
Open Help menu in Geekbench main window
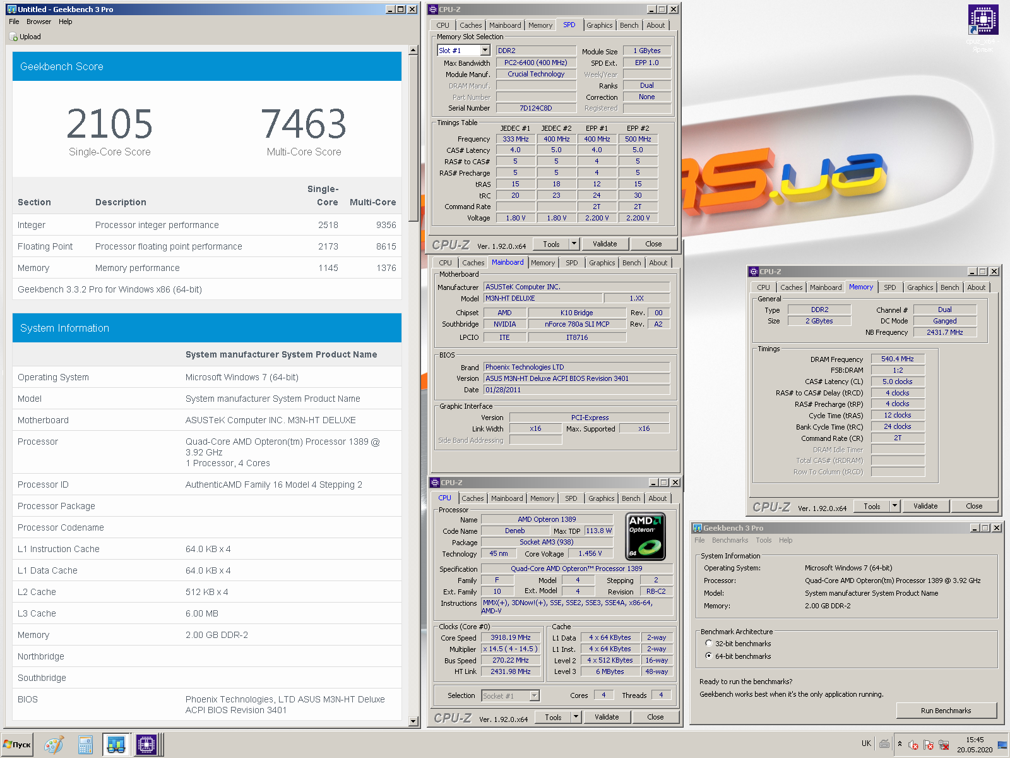[66, 21]
